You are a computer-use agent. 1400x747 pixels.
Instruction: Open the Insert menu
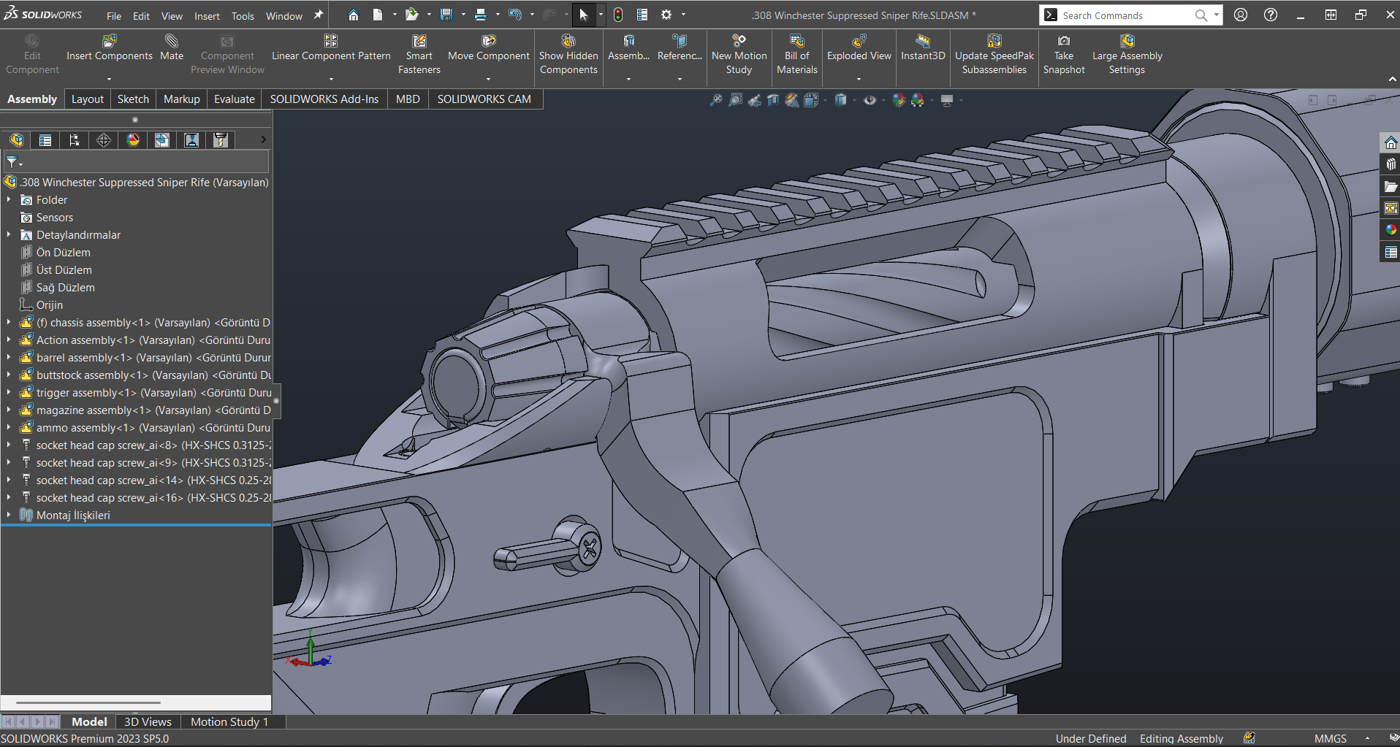pyautogui.click(x=207, y=16)
